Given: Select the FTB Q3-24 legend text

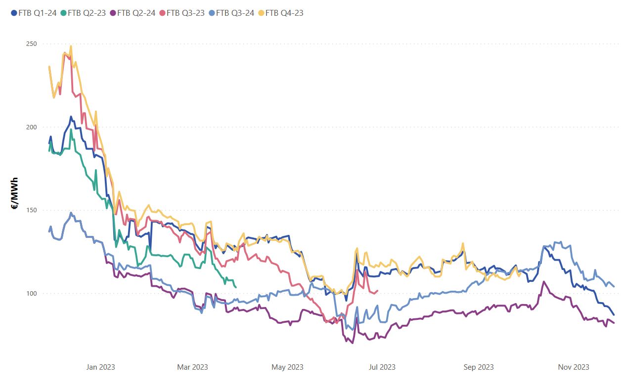Looking at the screenshot, I should (235, 13).
